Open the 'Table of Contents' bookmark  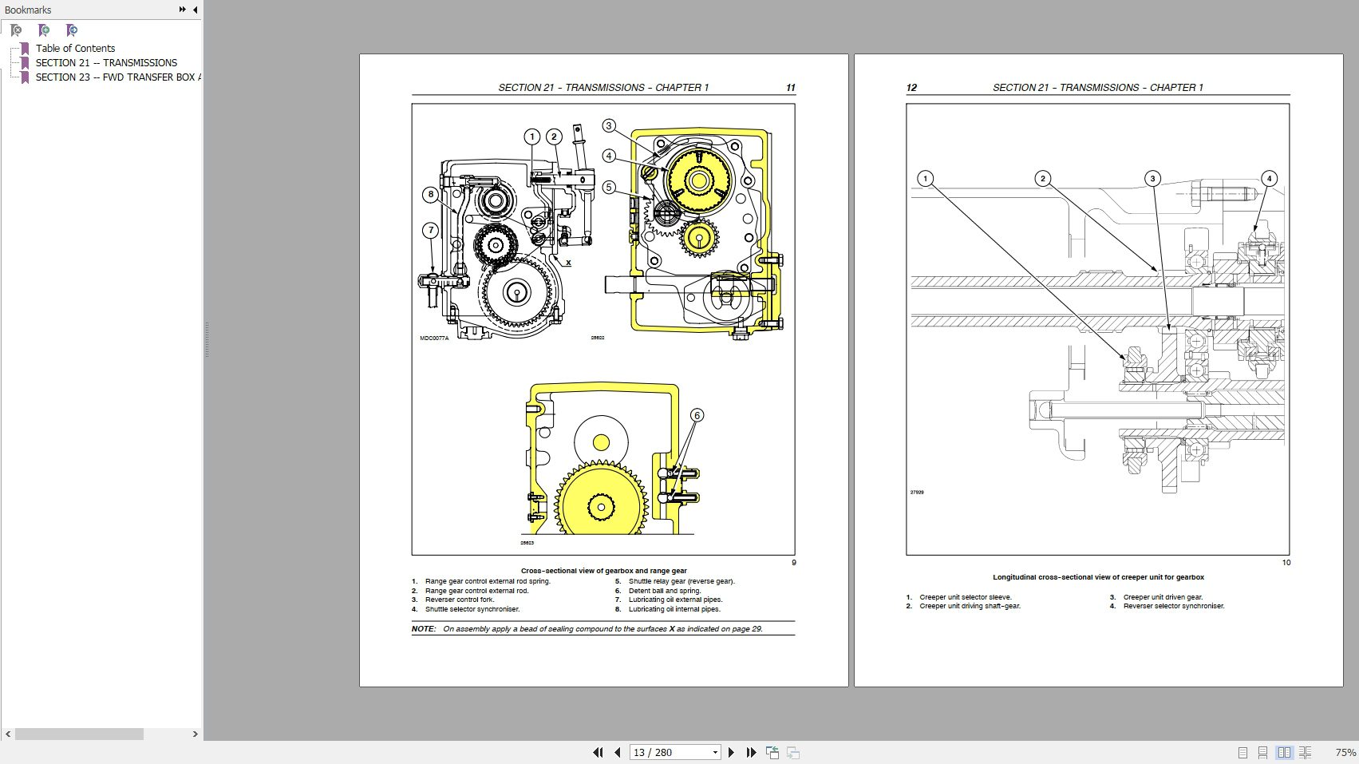(x=76, y=48)
